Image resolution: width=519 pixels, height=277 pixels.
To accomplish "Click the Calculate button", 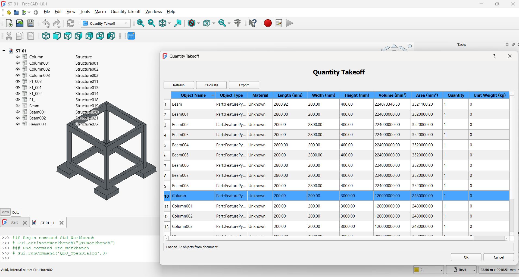I will 211,85.
